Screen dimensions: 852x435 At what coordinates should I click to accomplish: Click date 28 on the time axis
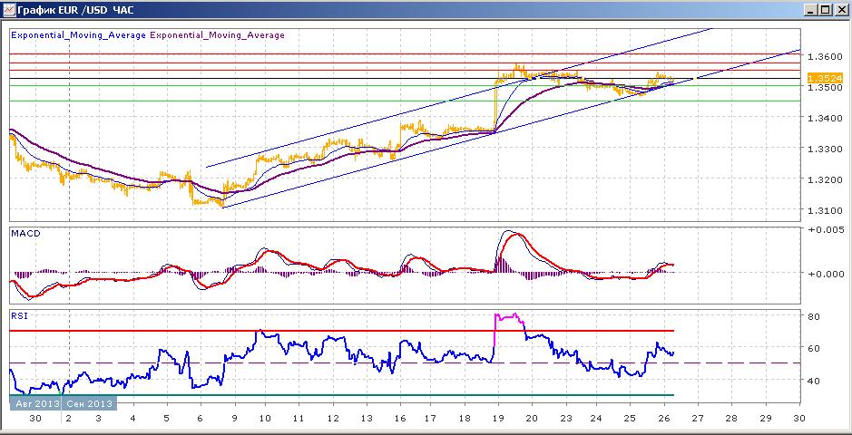(732, 419)
